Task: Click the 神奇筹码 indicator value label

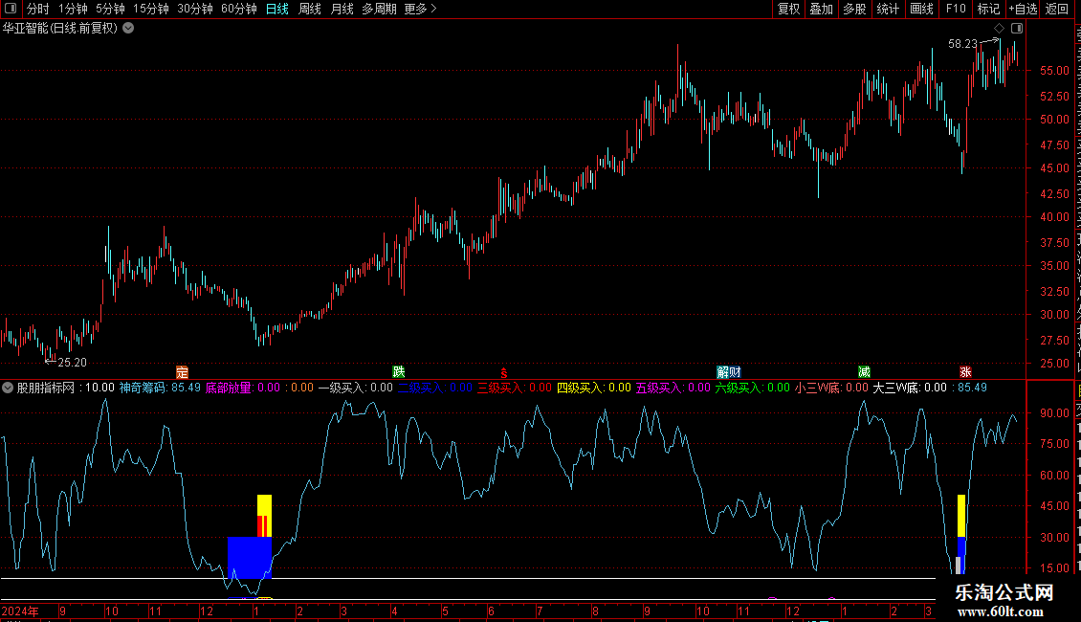Action: click(160, 388)
